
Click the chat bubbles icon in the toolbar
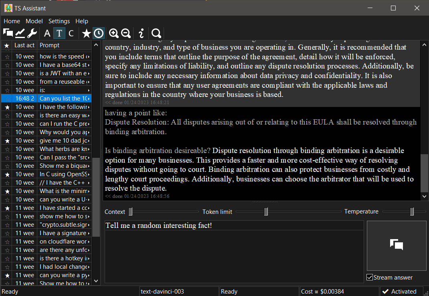[8, 33]
